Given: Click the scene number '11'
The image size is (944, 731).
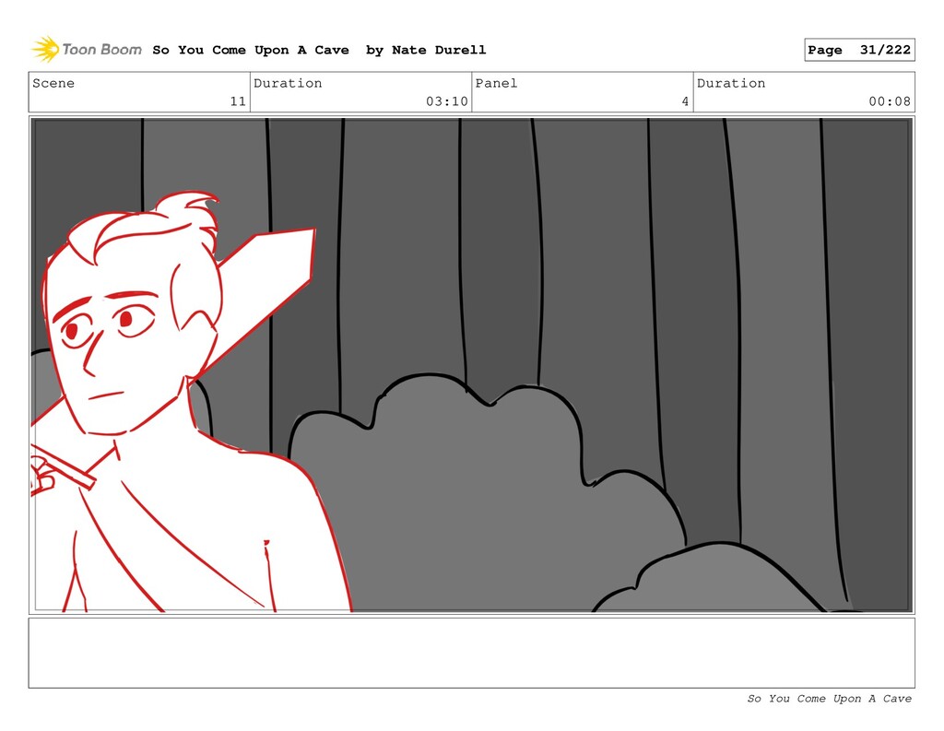Looking at the screenshot, I should point(238,101).
